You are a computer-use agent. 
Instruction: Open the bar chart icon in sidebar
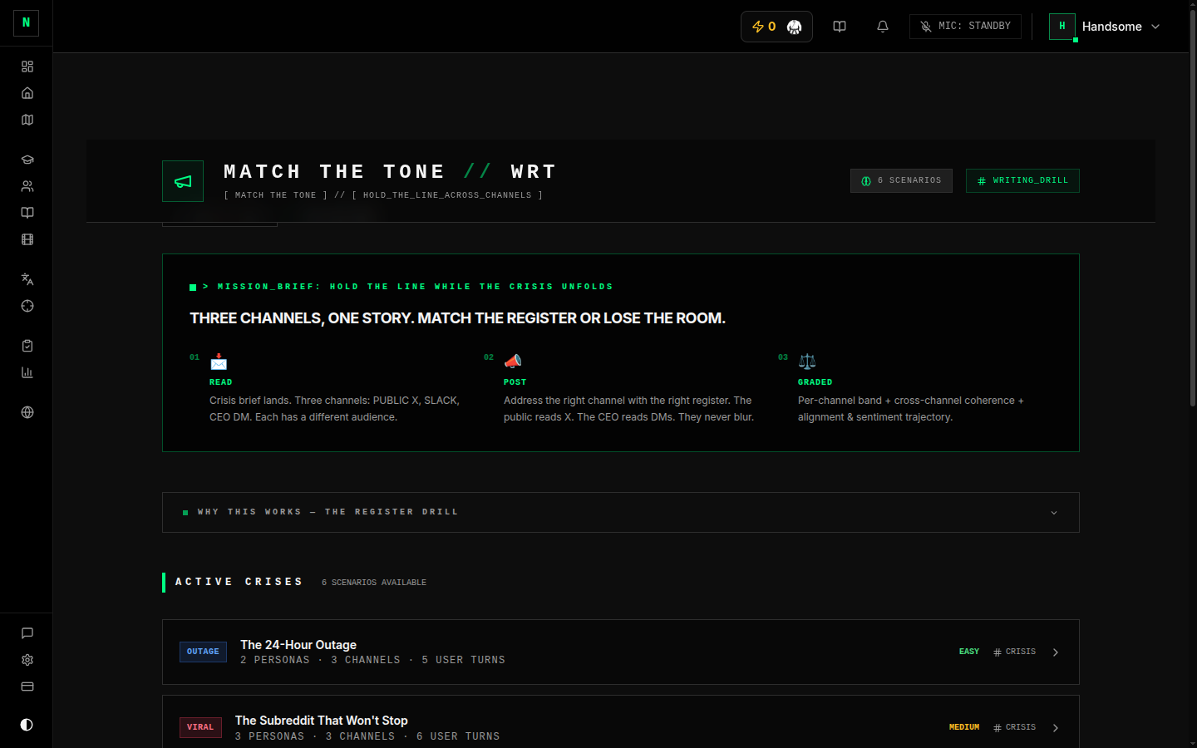coord(27,372)
